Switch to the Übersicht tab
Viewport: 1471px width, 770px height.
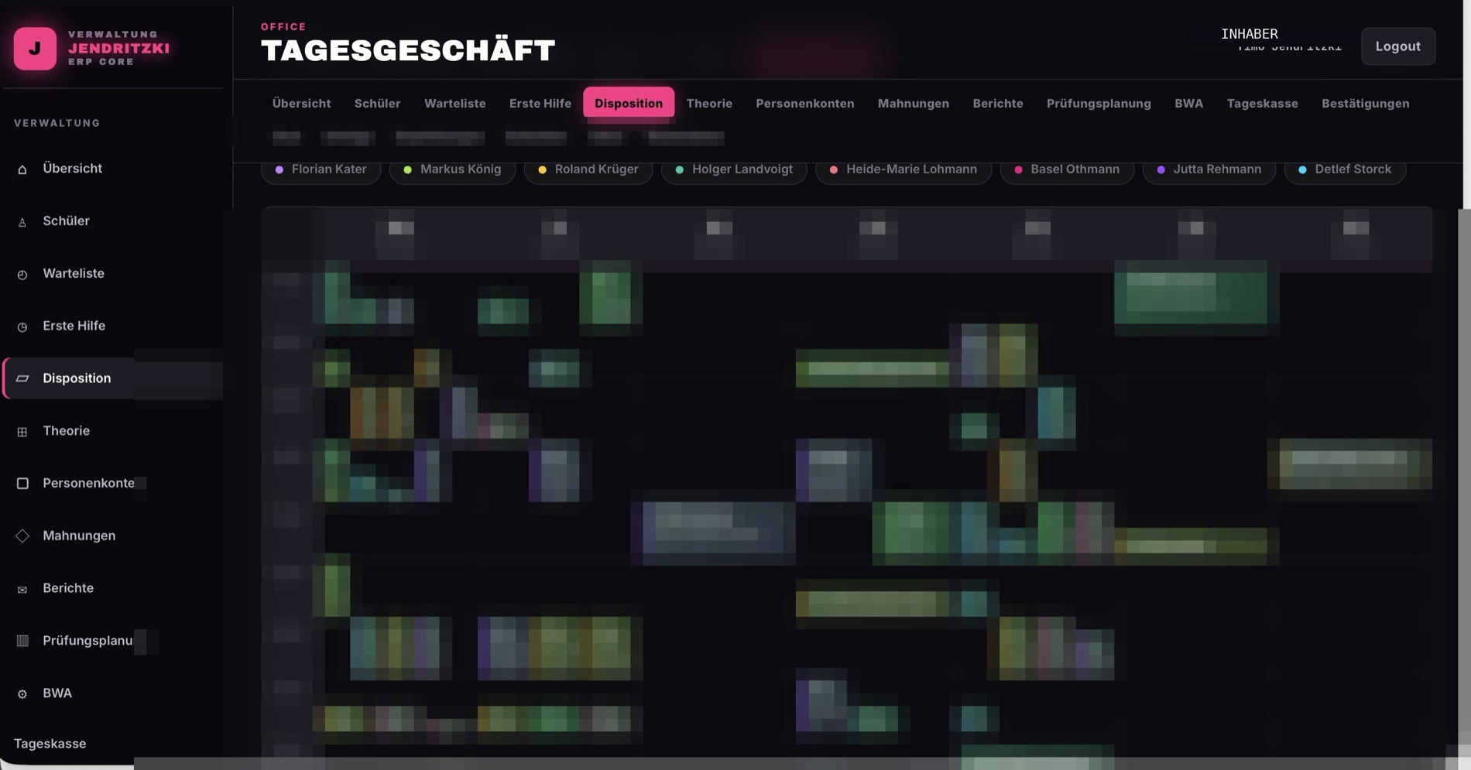click(x=301, y=103)
